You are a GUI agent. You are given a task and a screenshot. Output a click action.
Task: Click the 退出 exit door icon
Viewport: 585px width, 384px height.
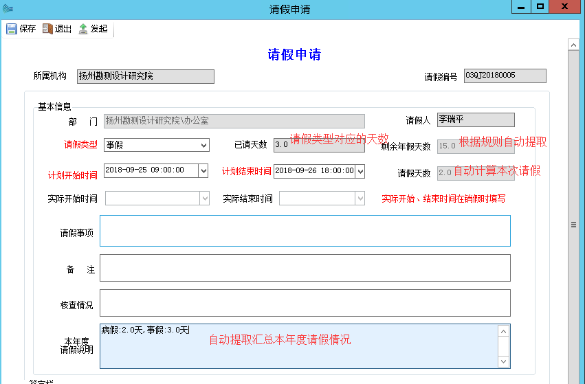click(47, 29)
